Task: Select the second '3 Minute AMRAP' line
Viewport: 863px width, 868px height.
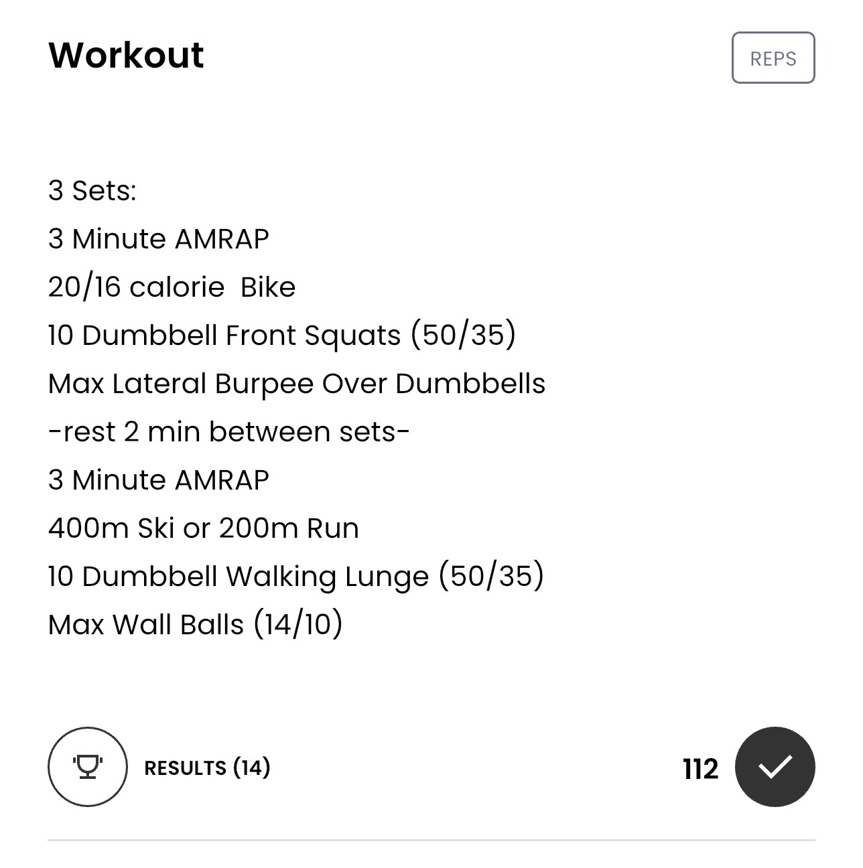Action: [159, 480]
